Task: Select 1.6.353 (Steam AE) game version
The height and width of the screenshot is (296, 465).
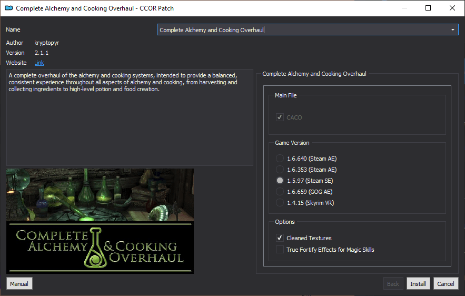Action: click(x=280, y=170)
